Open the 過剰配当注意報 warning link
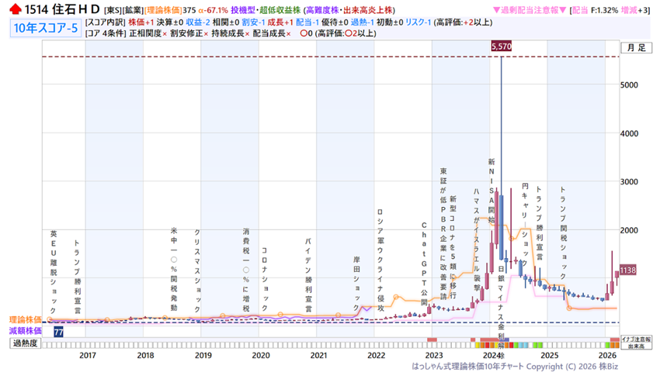Screen dimensions: 660x372 530,10
